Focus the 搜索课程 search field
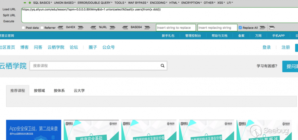This screenshot has width=298, height=140. (x=98, y=66)
